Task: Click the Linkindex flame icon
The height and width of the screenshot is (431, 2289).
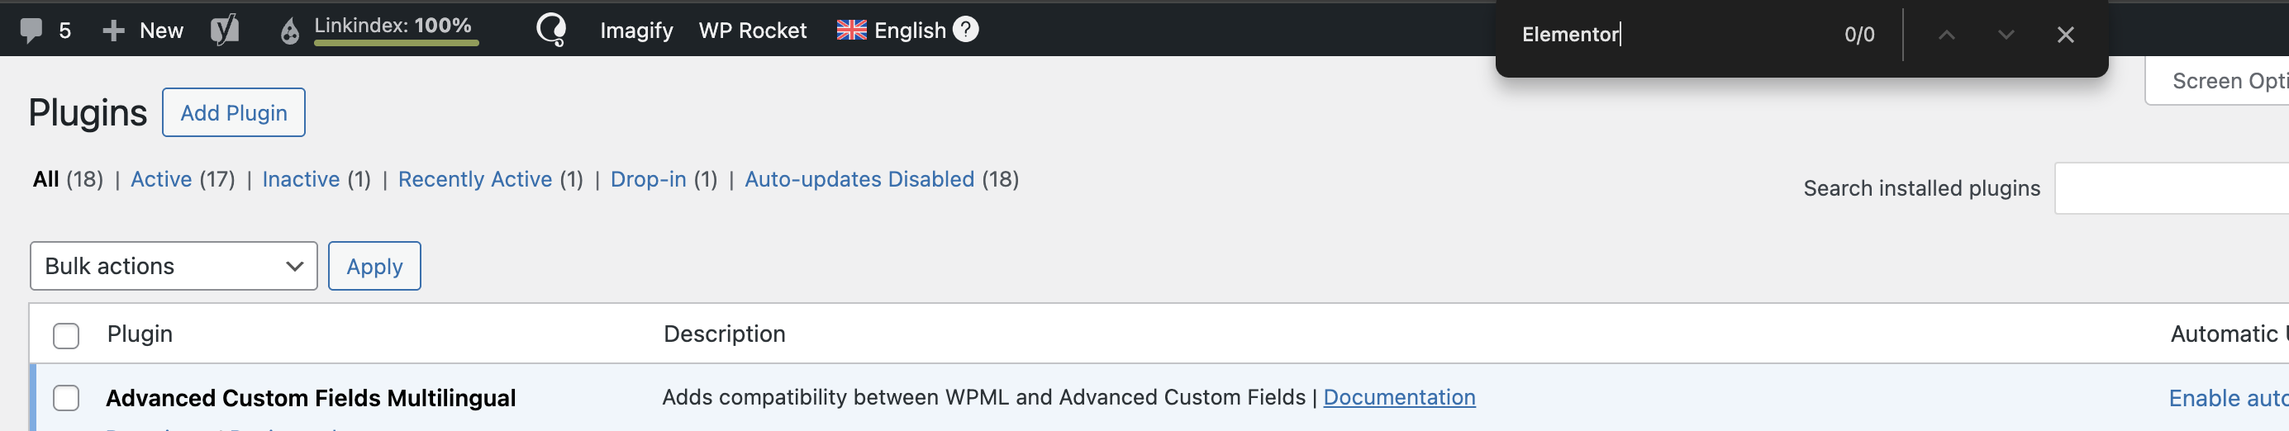Action: click(290, 32)
